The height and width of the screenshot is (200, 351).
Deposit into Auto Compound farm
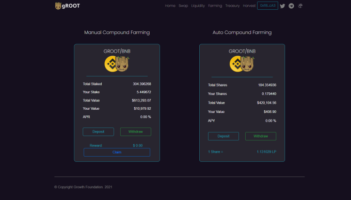tap(224, 136)
